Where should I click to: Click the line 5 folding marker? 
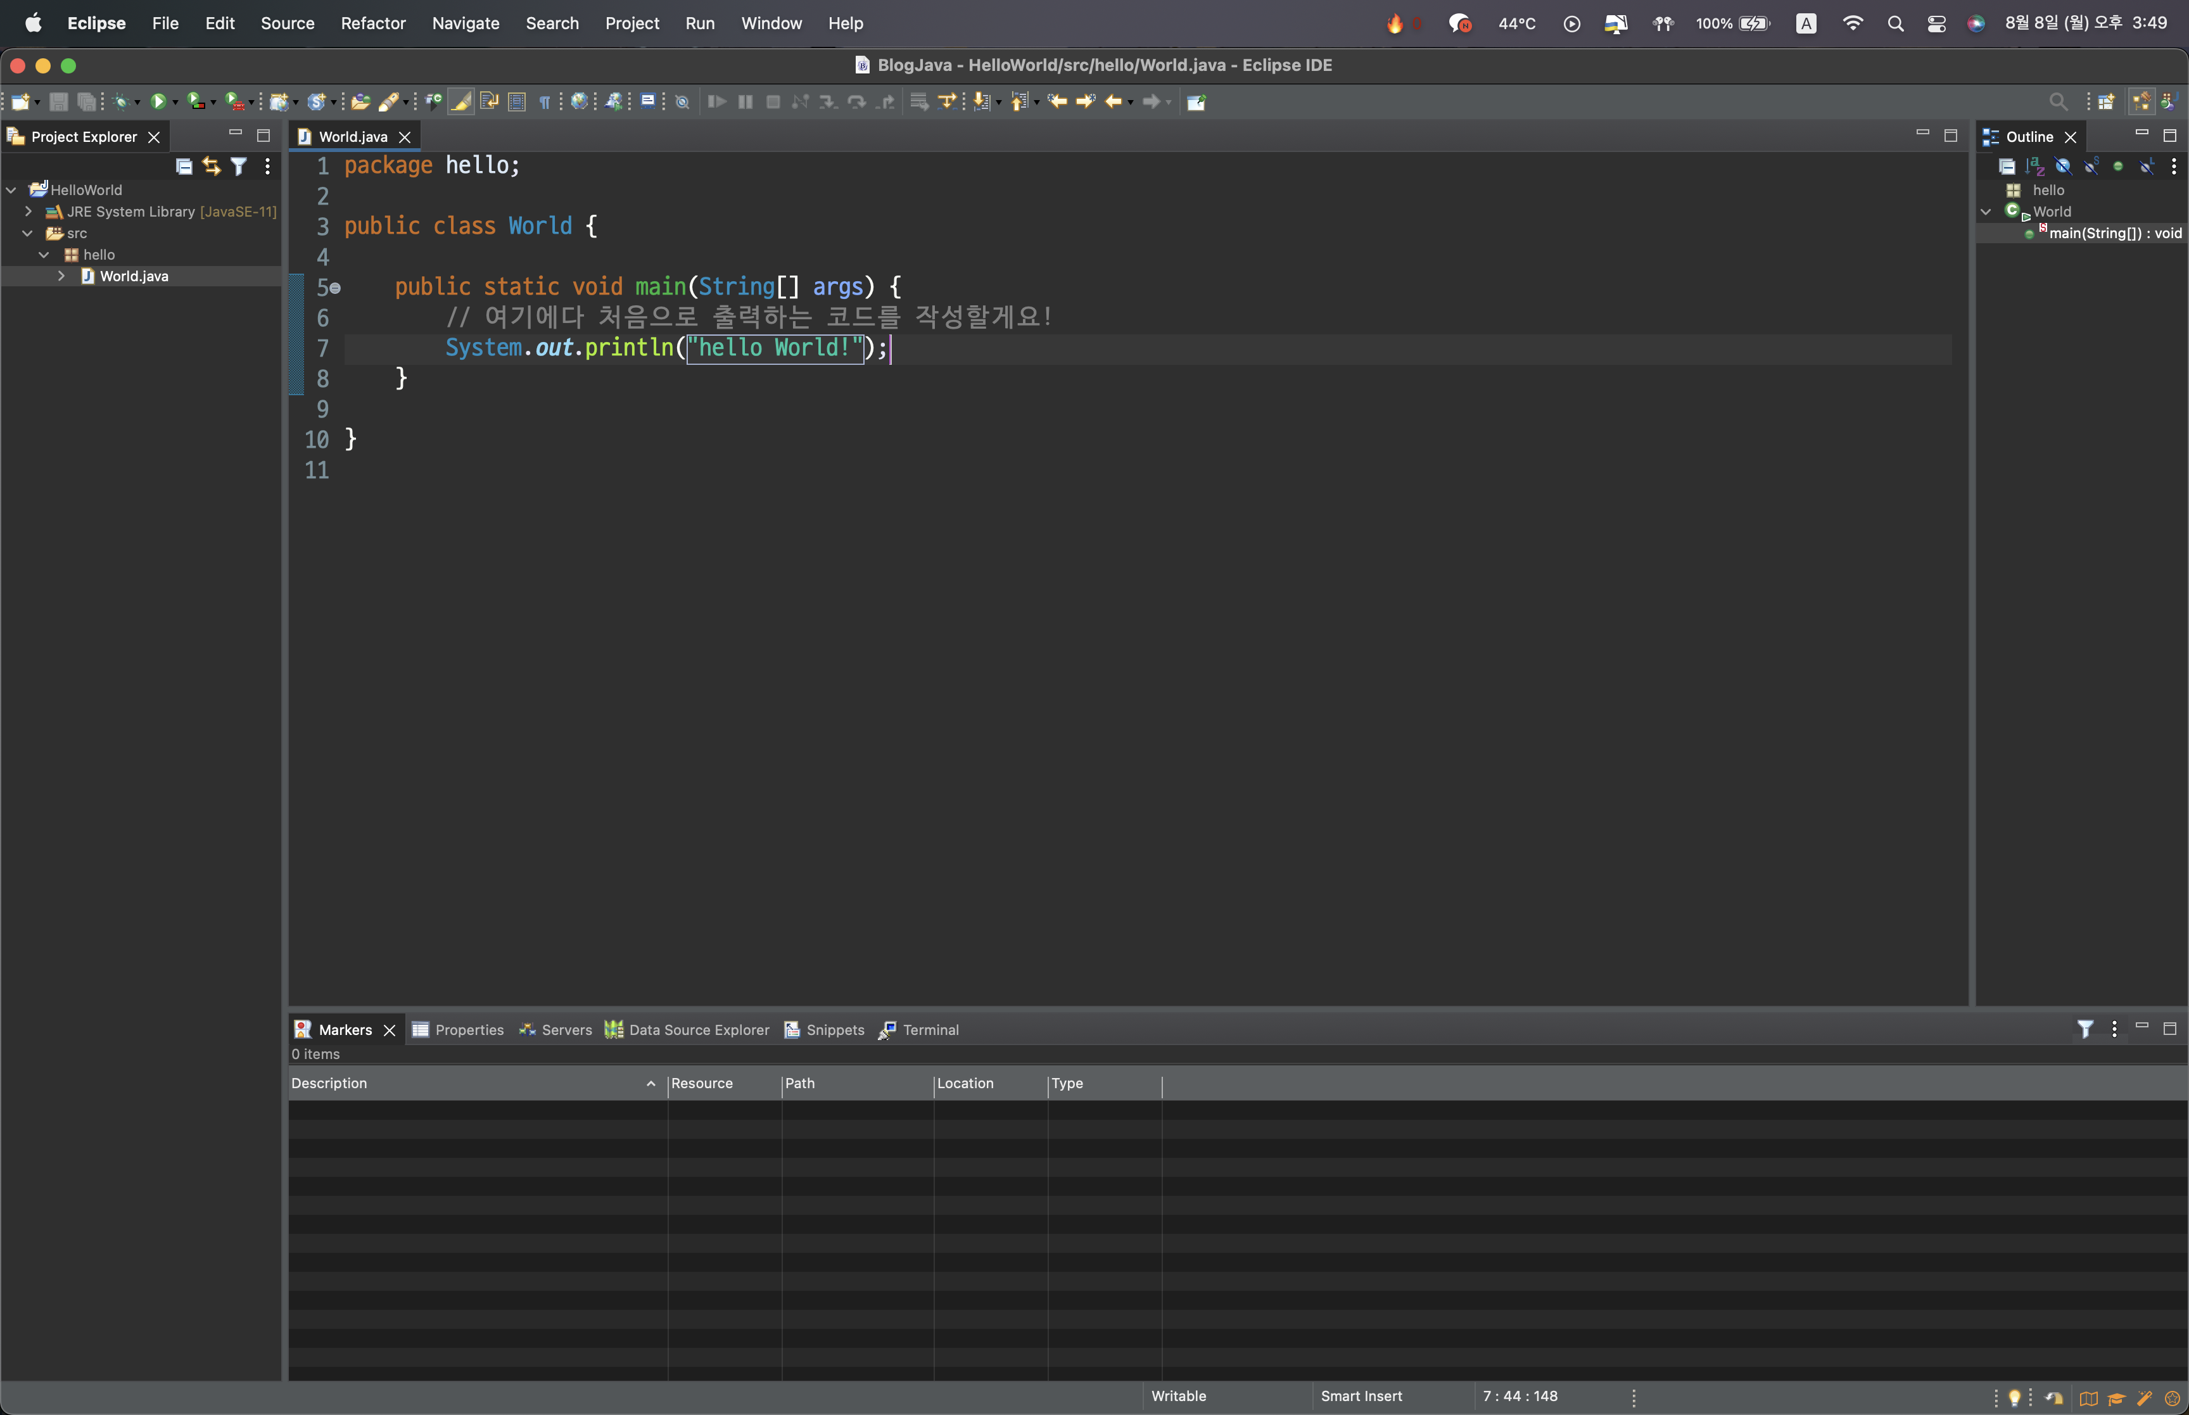pos(335,289)
